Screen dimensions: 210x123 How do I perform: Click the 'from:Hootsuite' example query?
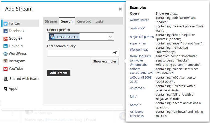click(141, 56)
